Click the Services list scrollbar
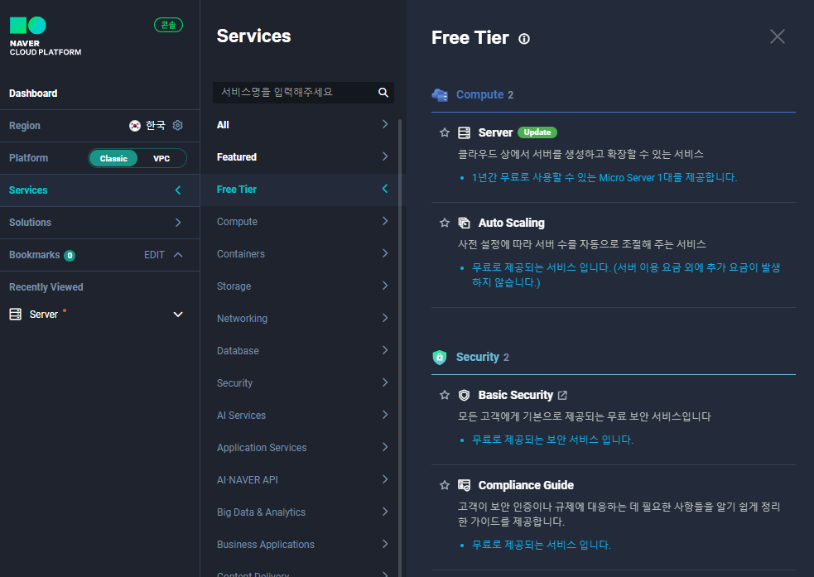The image size is (814, 577). tap(400, 348)
